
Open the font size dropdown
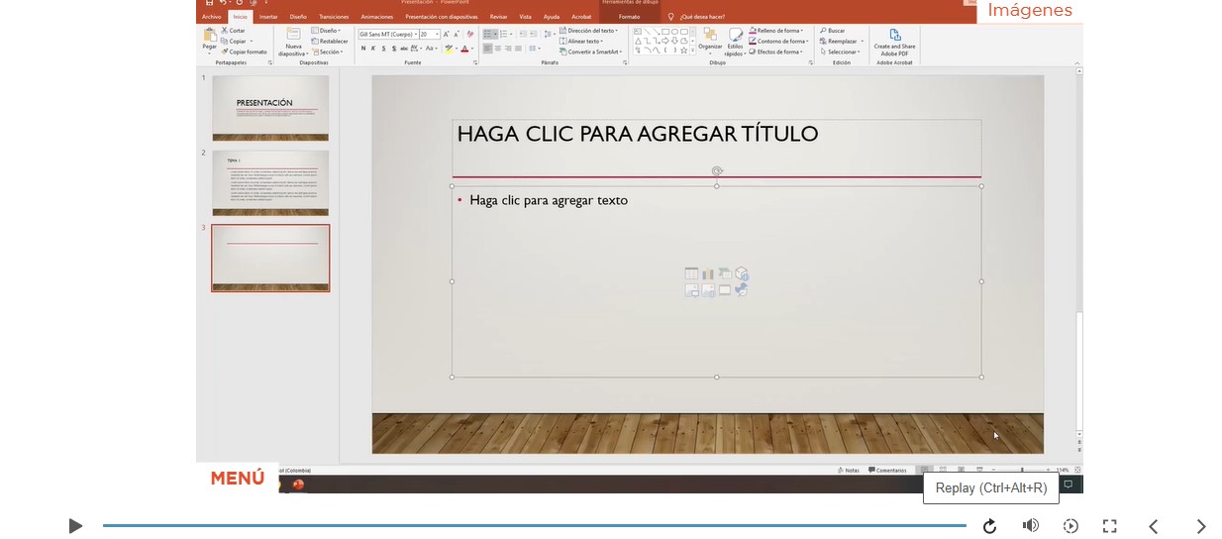pyautogui.click(x=429, y=34)
